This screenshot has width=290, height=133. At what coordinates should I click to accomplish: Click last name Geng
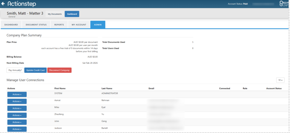tap(104, 121)
